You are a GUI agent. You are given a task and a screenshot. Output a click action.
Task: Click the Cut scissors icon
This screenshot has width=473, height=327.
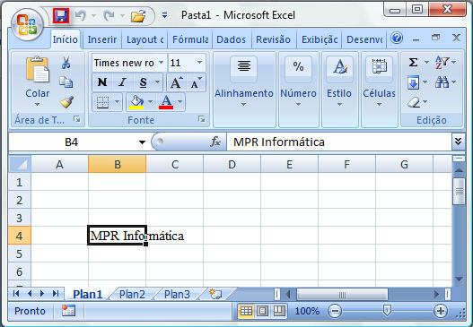(x=66, y=63)
